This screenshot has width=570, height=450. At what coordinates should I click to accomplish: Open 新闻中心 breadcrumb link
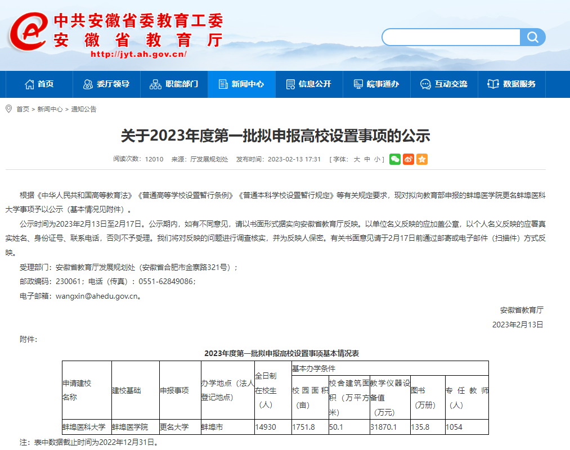(50, 109)
